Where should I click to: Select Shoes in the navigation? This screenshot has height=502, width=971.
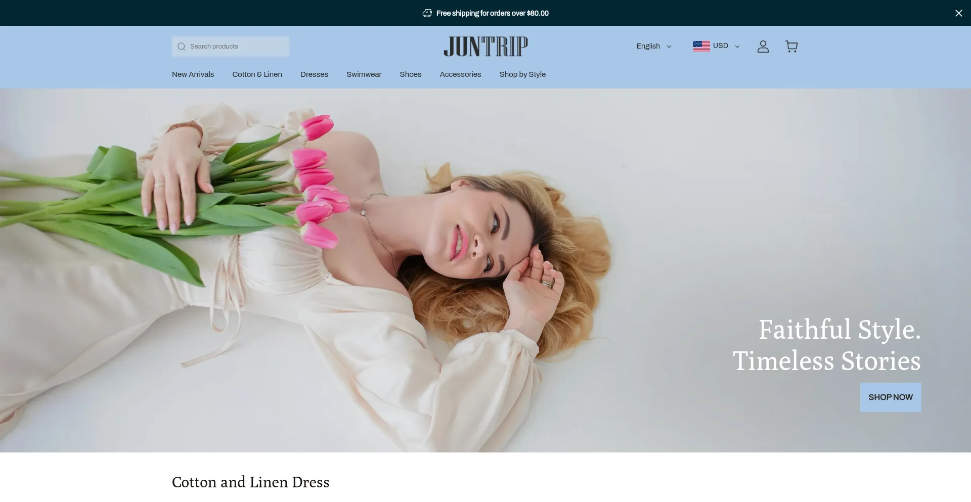pyautogui.click(x=410, y=74)
